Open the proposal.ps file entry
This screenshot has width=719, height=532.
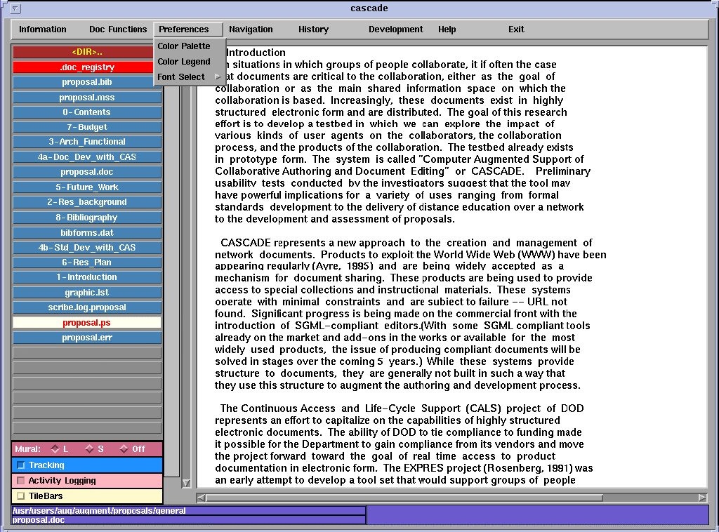[x=86, y=323]
